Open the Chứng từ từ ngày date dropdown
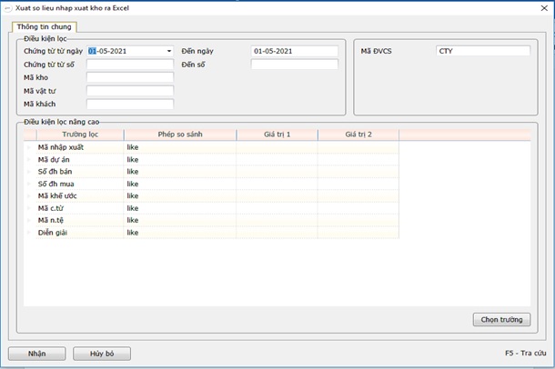555x369 pixels. pos(169,52)
